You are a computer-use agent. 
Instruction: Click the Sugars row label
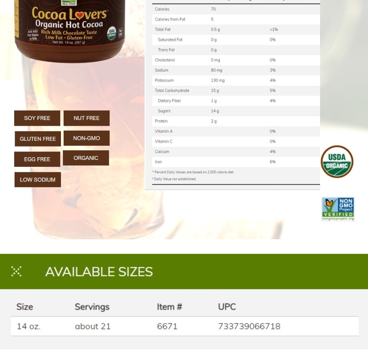click(164, 111)
